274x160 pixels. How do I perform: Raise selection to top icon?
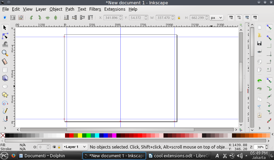[x=91, y=18]
